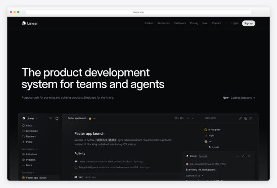The image size is (277, 188).
Task: Click the ENG-2703 issue identifier
Action: pos(210,118)
